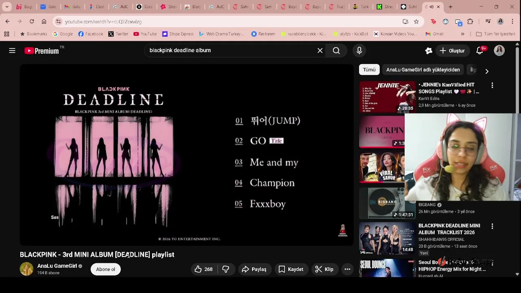The image size is (521, 293).
Task: Open AnaLu GameGirl channel name link
Action: 57,266
